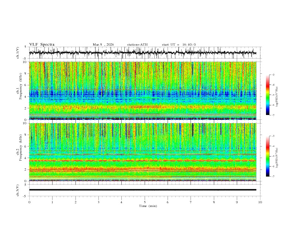Screen dimensions: 293x227
Task: Click the log(PSD) label of ch.2 colorbar
Action: [x=277, y=158]
